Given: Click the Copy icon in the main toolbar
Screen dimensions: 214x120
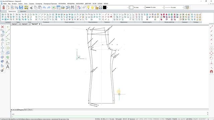Looking at the screenshot, I should pos(36,7).
